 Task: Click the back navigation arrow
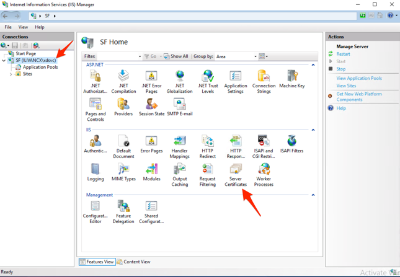[x=6, y=16]
